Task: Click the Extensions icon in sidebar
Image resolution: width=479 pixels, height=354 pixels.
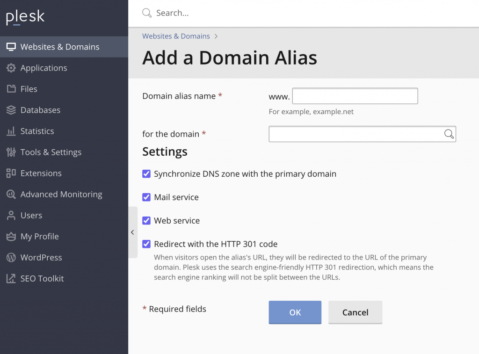Action: [x=11, y=173]
